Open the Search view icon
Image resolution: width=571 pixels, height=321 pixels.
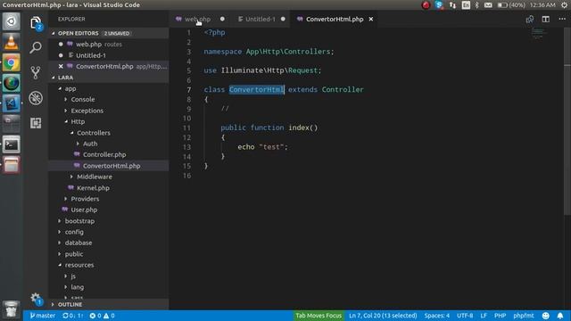click(36, 47)
